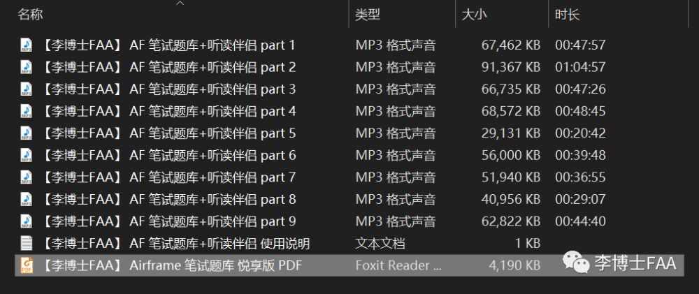Click the MP3 icon of part 2

coord(27,67)
